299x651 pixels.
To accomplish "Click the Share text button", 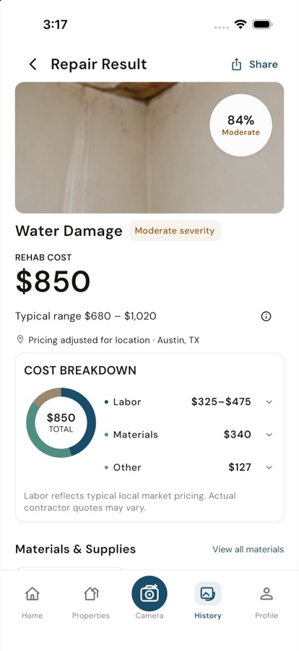I will pos(264,64).
